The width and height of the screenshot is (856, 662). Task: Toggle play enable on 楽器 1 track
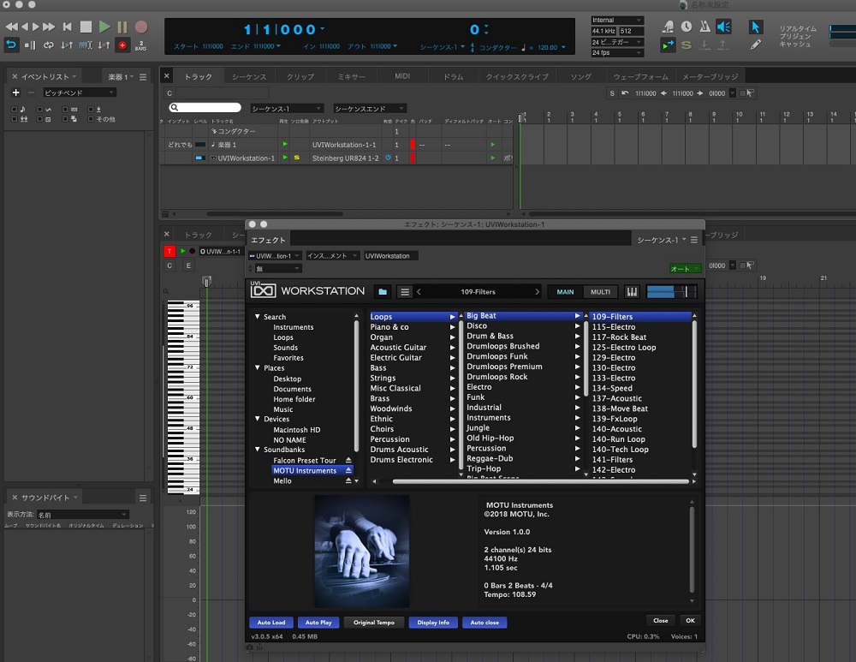point(284,144)
